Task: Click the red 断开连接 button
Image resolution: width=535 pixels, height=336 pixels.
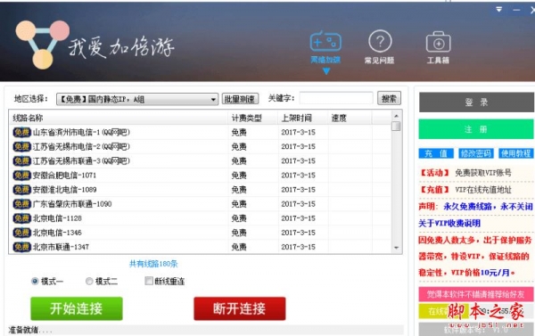Action: (240, 308)
